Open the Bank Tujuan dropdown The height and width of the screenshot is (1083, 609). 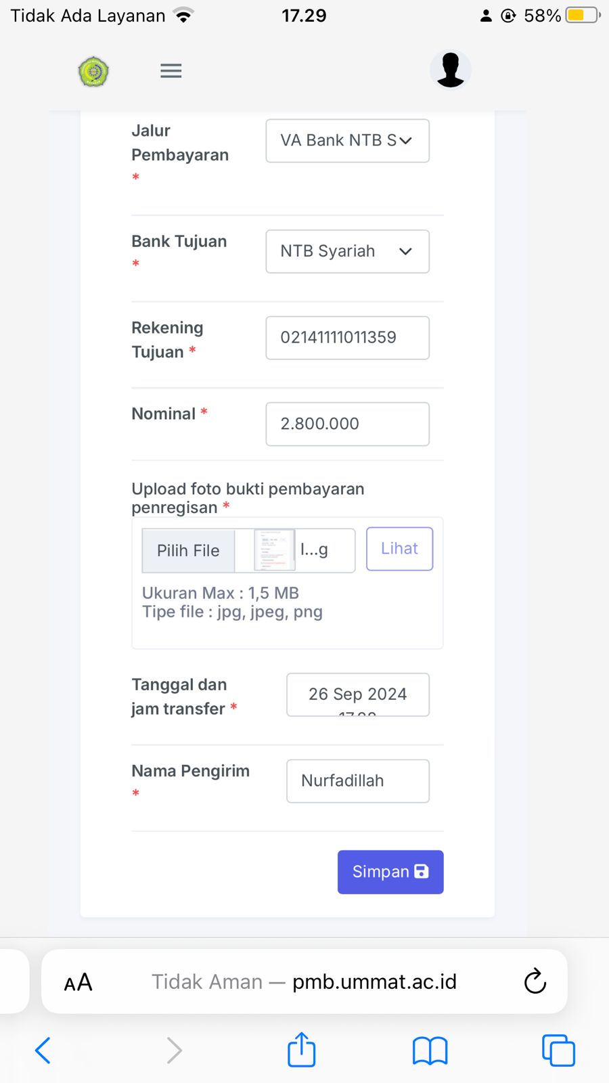click(x=347, y=251)
